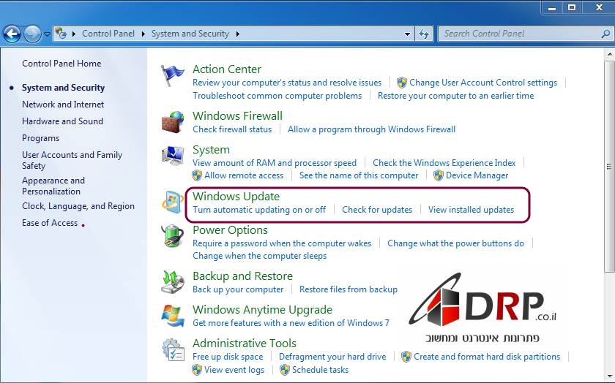Click the System computer monitor icon
The width and height of the screenshot is (615, 383).
(x=174, y=156)
